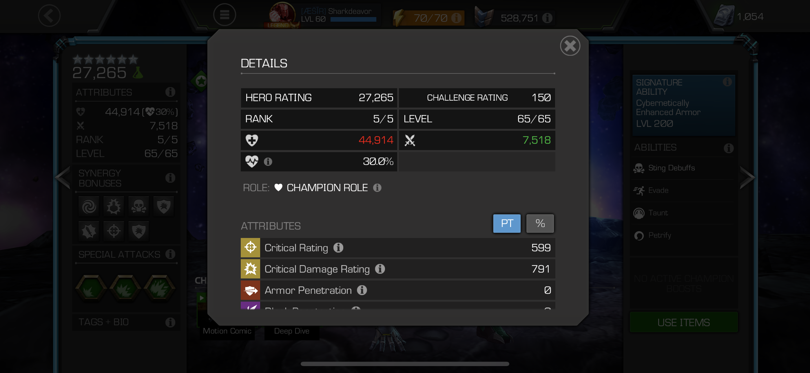Switch attributes to percent view
The height and width of the screenshot is (373, 810).
[x=540, y=224]
